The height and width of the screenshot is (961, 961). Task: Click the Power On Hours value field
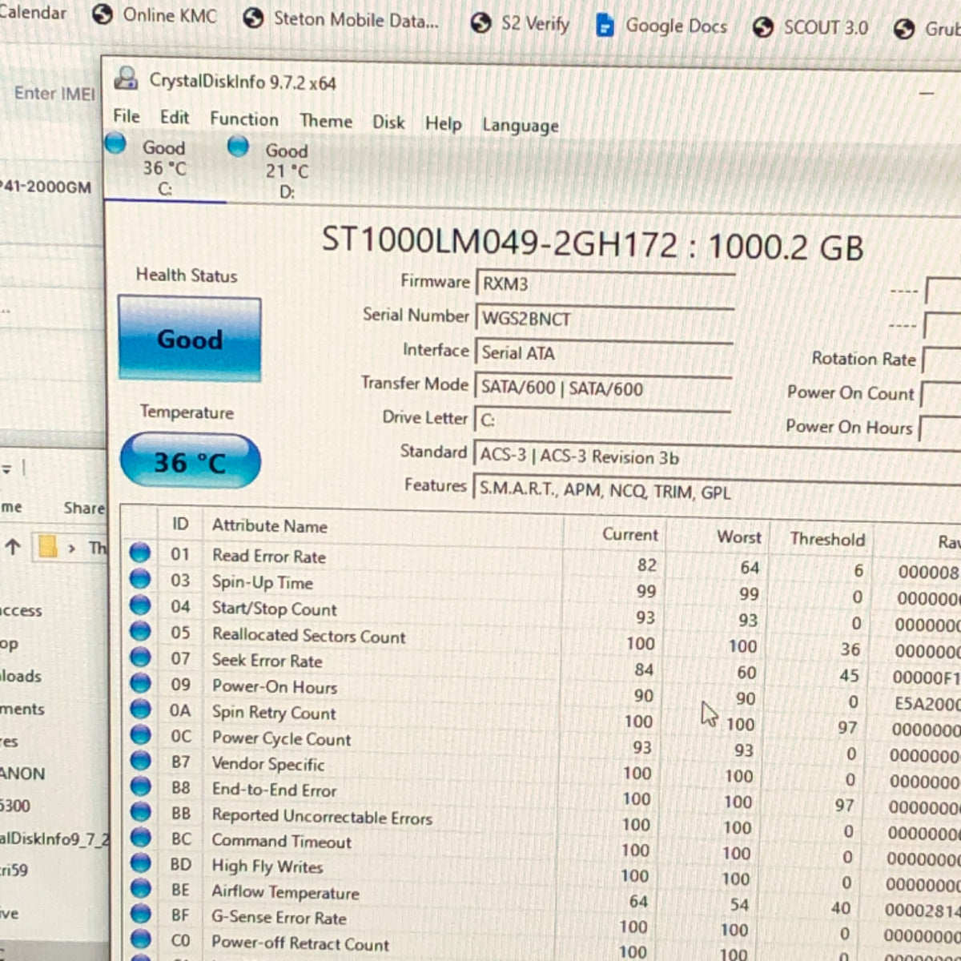tap(940, 429)
